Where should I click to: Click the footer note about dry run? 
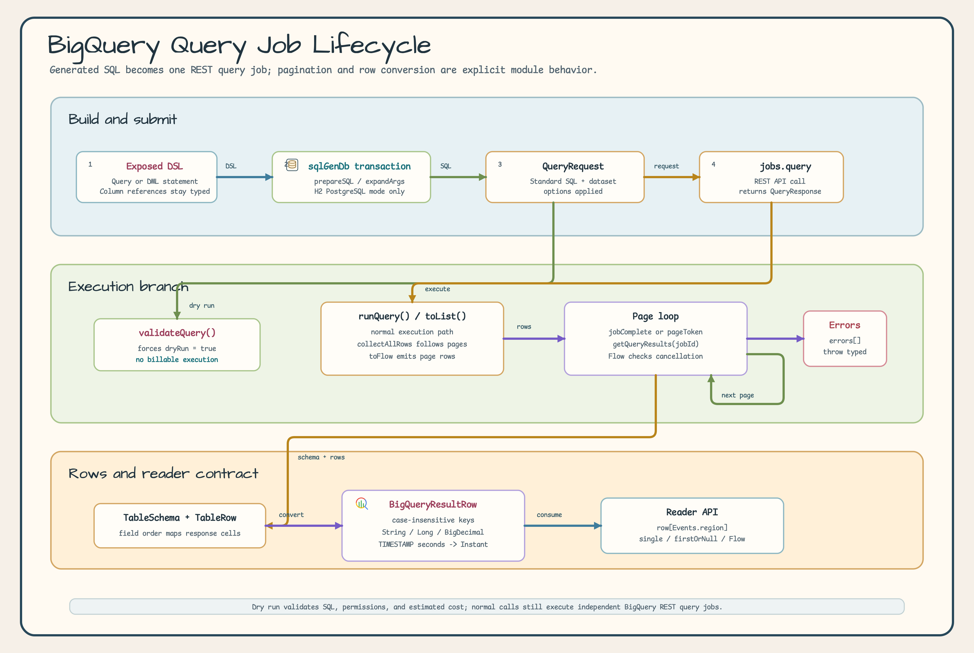click(487, 607)
